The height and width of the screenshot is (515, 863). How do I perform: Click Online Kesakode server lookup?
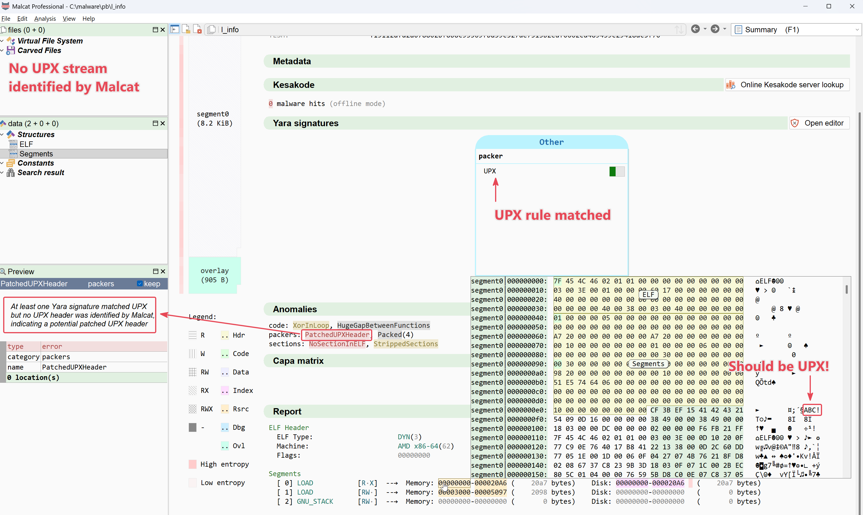[787, 85]
